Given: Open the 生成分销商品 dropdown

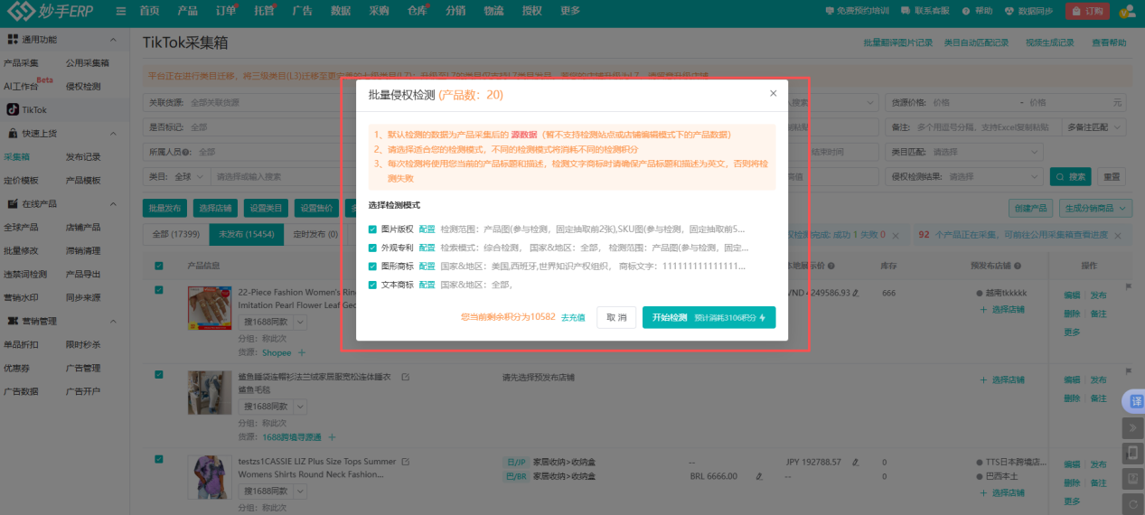Looking at the screenshot, I should point(1097,209).
